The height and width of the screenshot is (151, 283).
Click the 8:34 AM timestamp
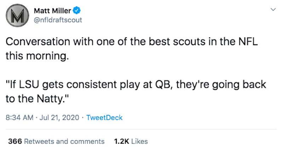(x=19, y=117)
